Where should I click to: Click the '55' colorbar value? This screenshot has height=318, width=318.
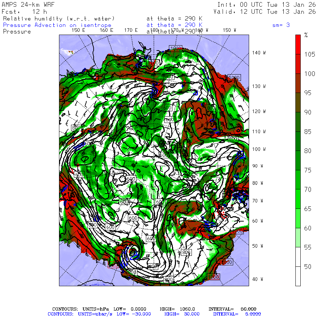(308, 247)
